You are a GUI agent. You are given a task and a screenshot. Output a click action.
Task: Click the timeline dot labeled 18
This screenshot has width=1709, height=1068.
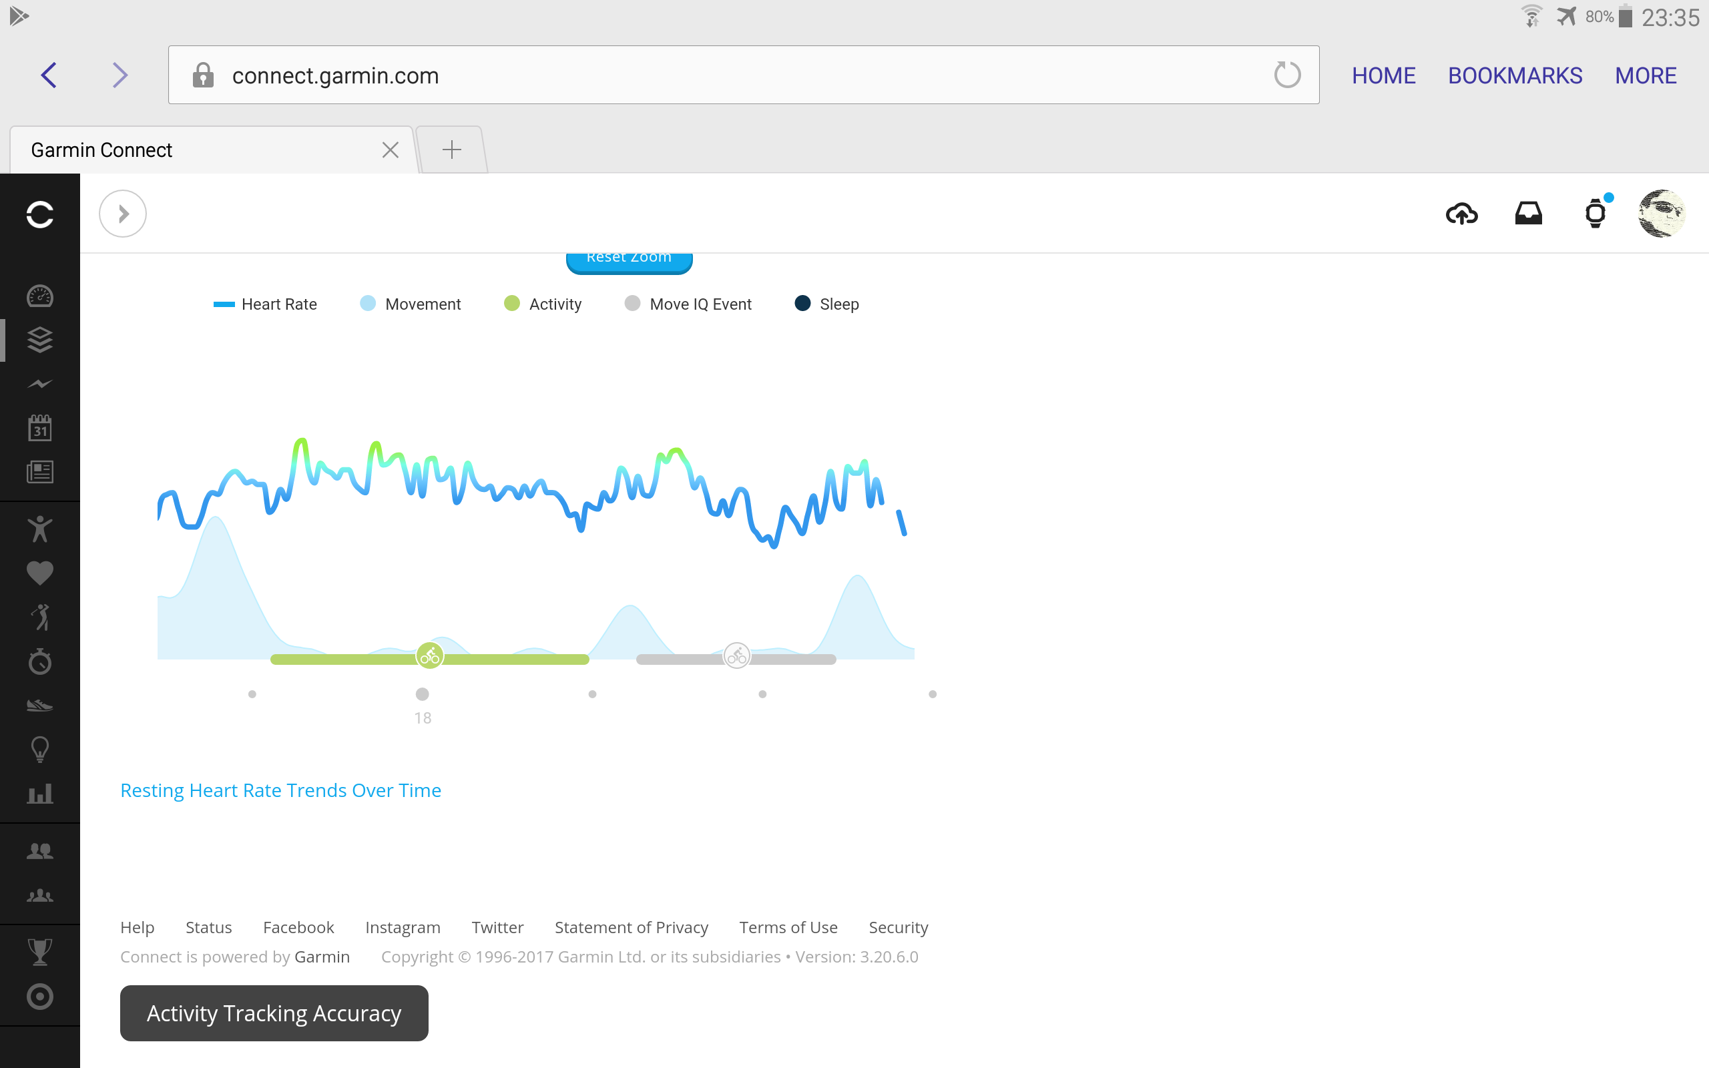pyautogui.click(x=423, y=694)
